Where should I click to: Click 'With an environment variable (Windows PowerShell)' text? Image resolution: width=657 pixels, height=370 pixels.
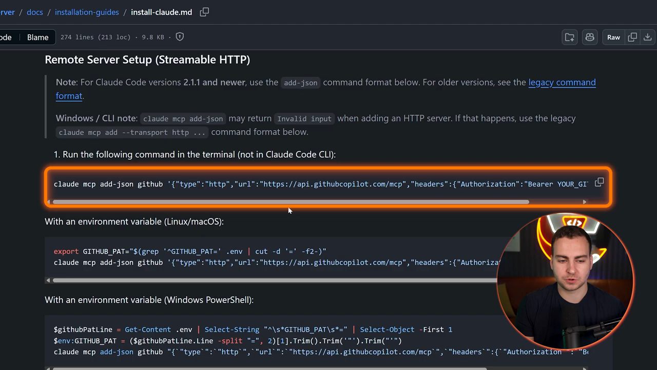click(x=149, y=300)
